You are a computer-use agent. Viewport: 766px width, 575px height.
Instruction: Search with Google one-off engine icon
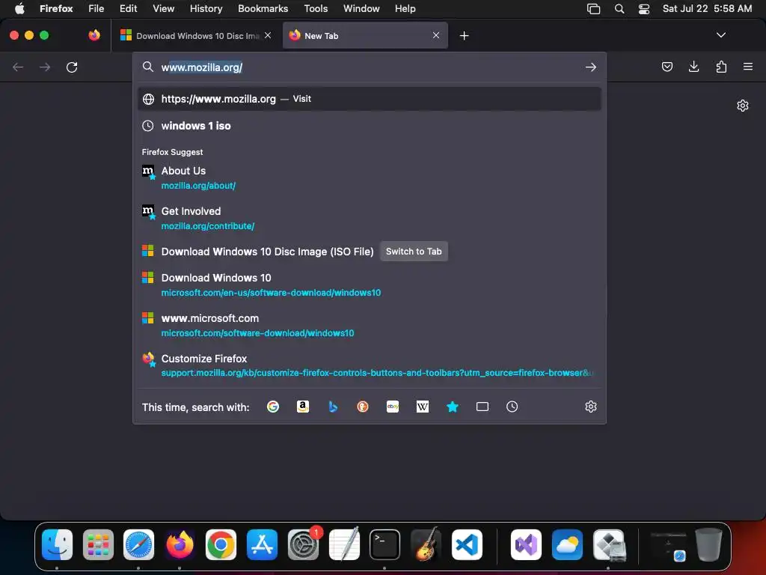click(272, 407)
